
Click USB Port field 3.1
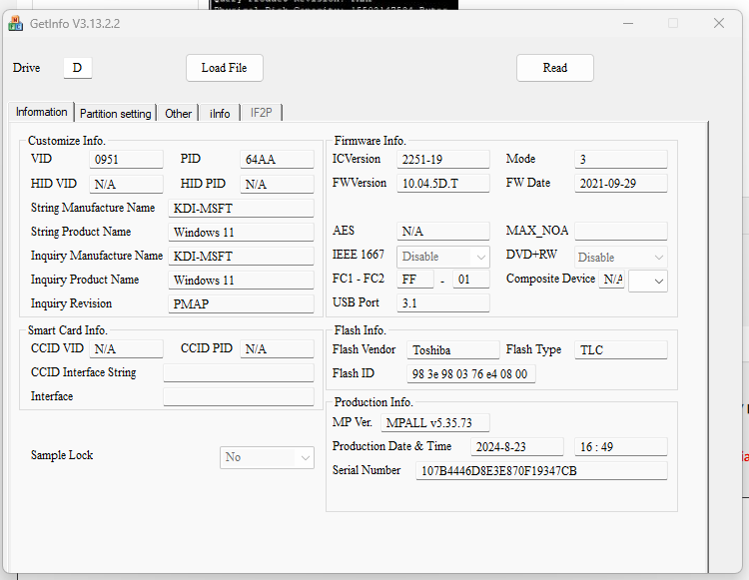(443, 303)
